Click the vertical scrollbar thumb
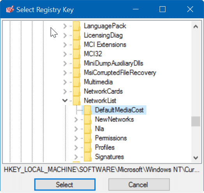 (196, 121)
